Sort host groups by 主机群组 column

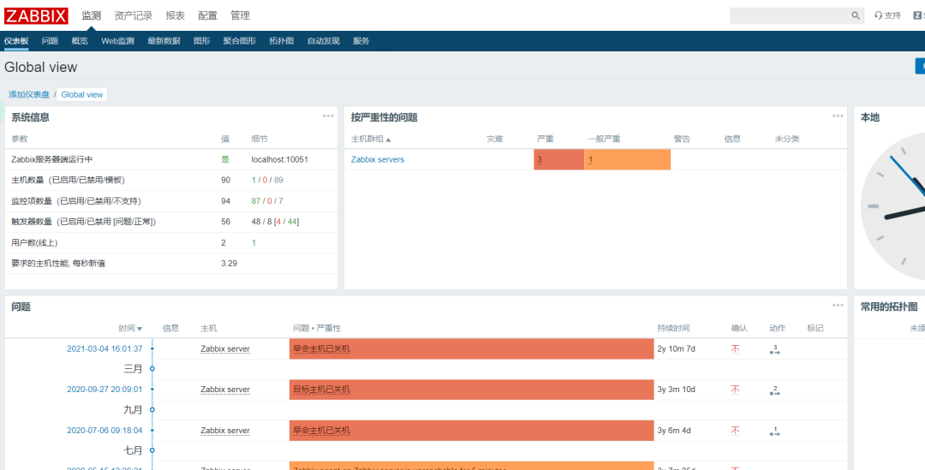[371, 140]
